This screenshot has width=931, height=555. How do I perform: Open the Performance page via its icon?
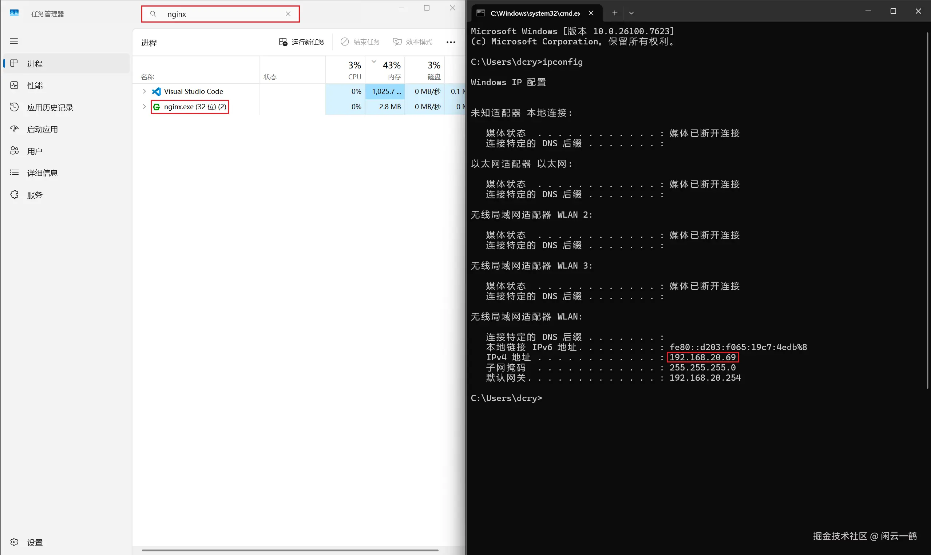[14, 85]
